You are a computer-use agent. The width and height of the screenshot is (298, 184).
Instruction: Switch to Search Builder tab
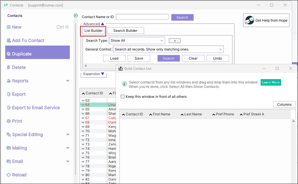125,31
